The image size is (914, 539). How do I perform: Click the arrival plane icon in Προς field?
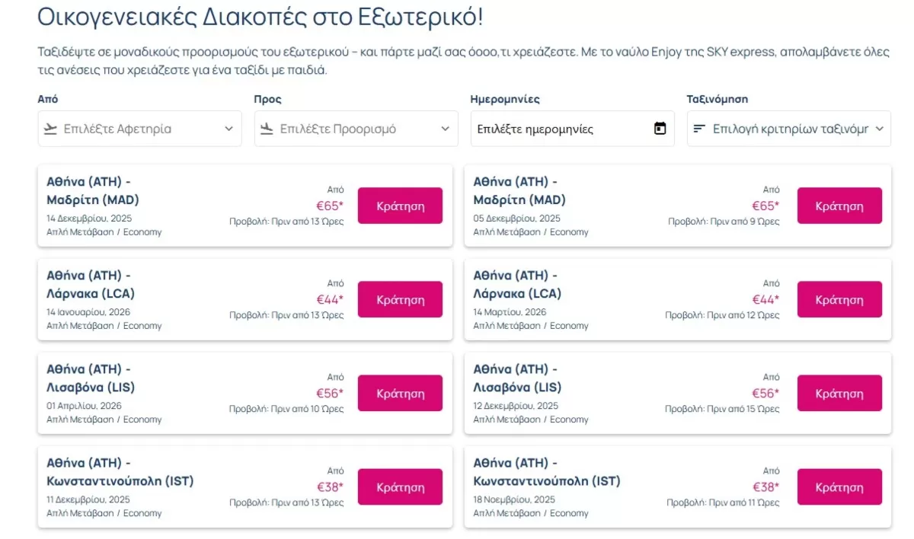point(267,129)
